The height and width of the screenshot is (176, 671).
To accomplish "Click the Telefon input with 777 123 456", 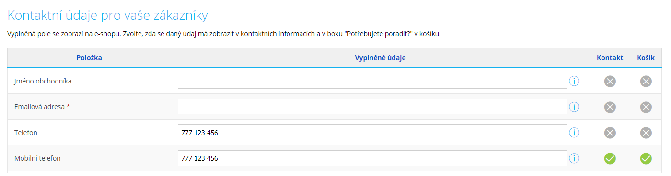I will [372, 133].
